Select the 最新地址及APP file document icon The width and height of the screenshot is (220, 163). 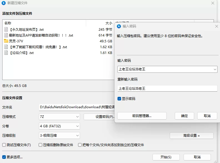point(6,35)
